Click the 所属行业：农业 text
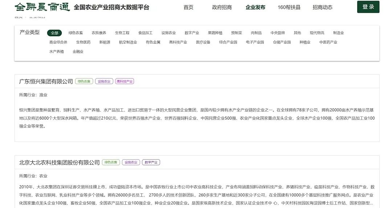Screen dimensions: 392x208 click(x=33, y=176)
